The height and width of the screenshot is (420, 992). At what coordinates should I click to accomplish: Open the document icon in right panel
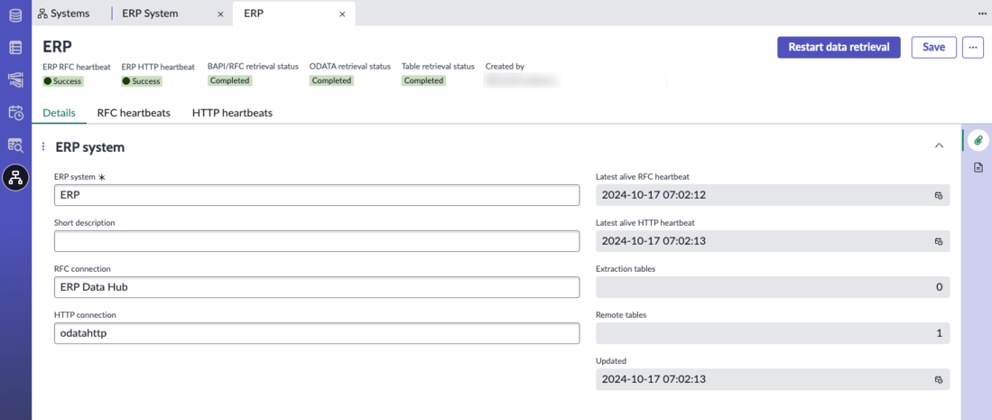point(978,167)
